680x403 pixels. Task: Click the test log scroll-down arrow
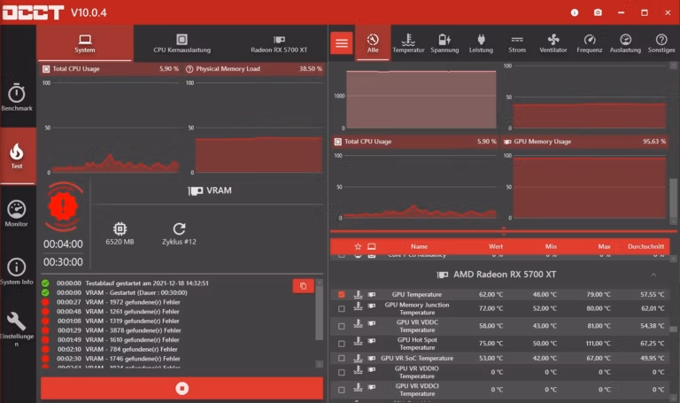coord(319,364)
